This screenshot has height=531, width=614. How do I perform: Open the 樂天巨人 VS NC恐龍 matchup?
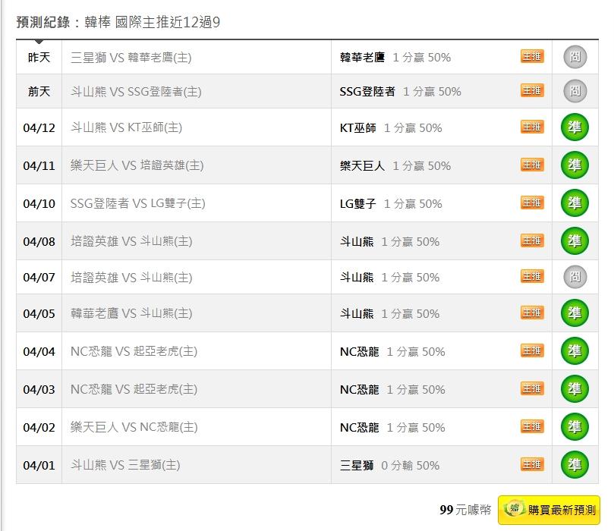click(x=134, y=428)
